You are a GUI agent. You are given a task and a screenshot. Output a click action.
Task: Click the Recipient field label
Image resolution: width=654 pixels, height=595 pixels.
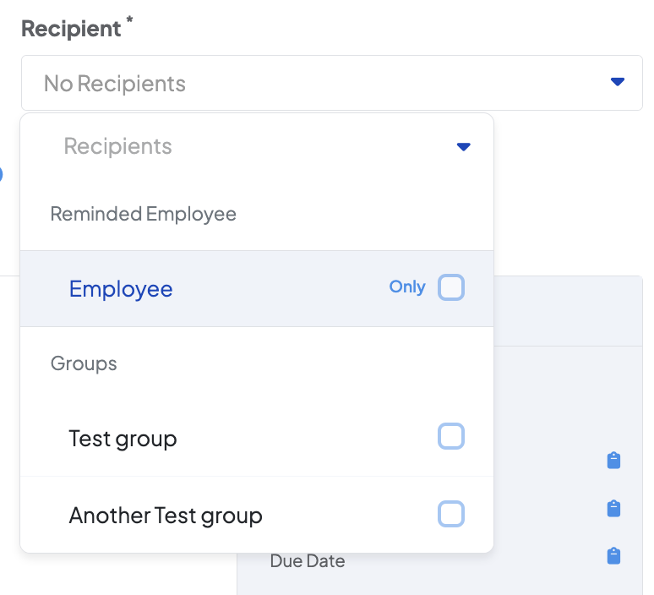pyautogui.click(x=71, y=28)
